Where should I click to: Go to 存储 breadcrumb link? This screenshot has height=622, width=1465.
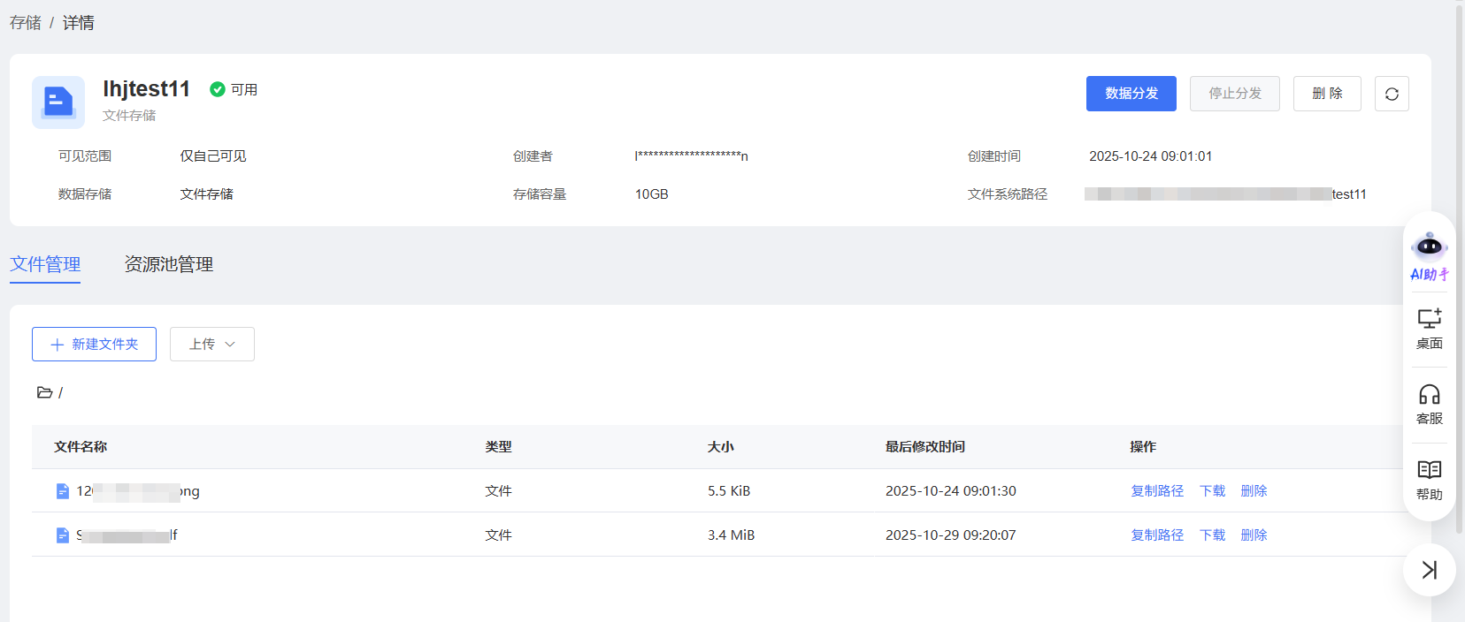26,23
